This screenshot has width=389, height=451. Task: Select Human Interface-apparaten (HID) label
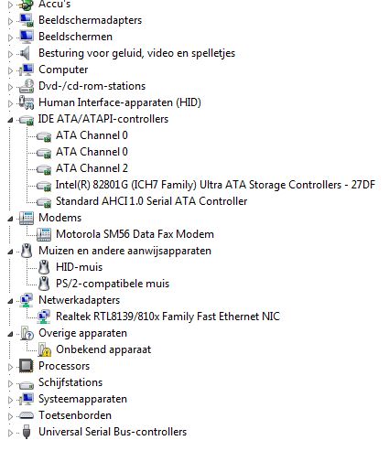(x=120, y=102)
